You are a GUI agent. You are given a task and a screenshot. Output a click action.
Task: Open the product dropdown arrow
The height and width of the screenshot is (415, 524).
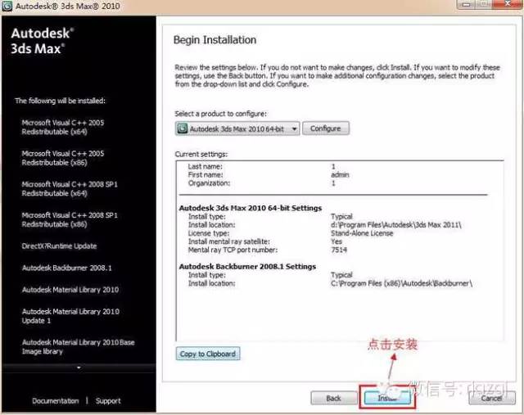294,129
